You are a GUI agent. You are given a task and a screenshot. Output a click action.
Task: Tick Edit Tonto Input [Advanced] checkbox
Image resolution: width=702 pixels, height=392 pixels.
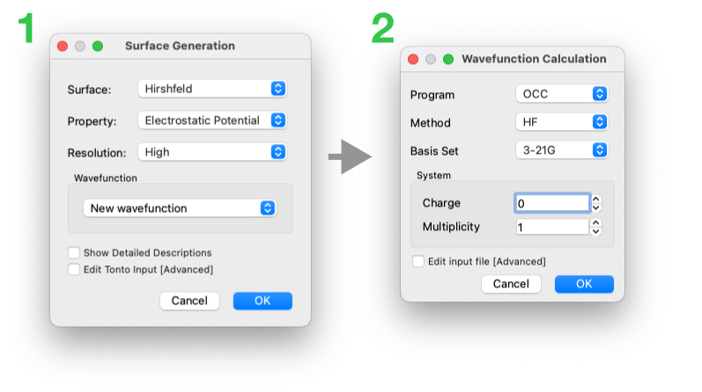pyautogui.click(x=75, y=270)
